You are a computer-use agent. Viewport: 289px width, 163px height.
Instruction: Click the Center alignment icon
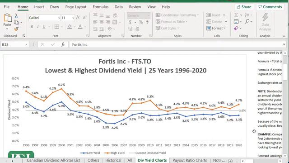102,22
